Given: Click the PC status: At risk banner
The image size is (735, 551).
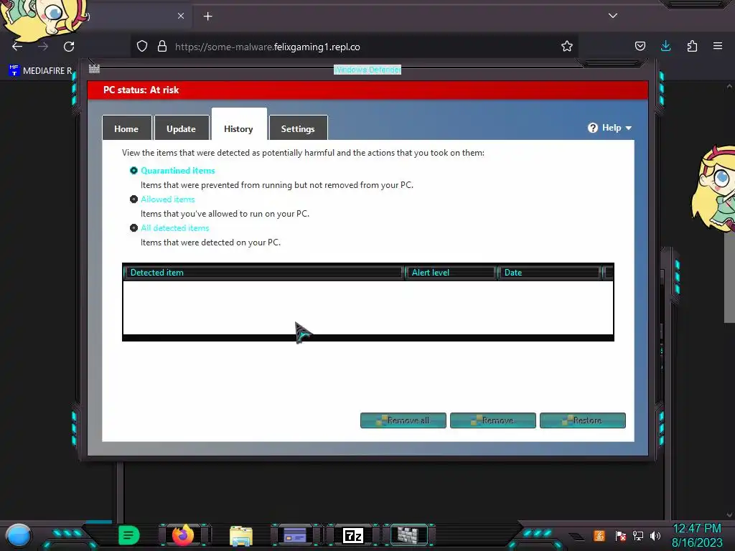Looking at the screenshot, I should pyautogui.click(x=368, y=90).
